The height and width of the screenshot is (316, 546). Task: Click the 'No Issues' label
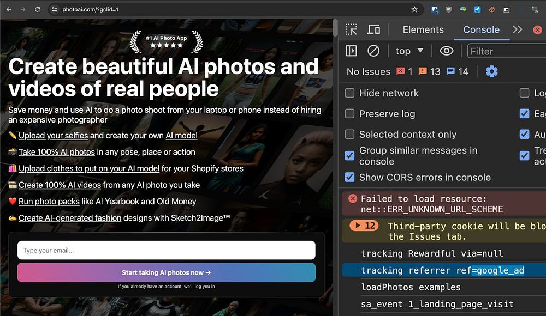tap(369, 71)
